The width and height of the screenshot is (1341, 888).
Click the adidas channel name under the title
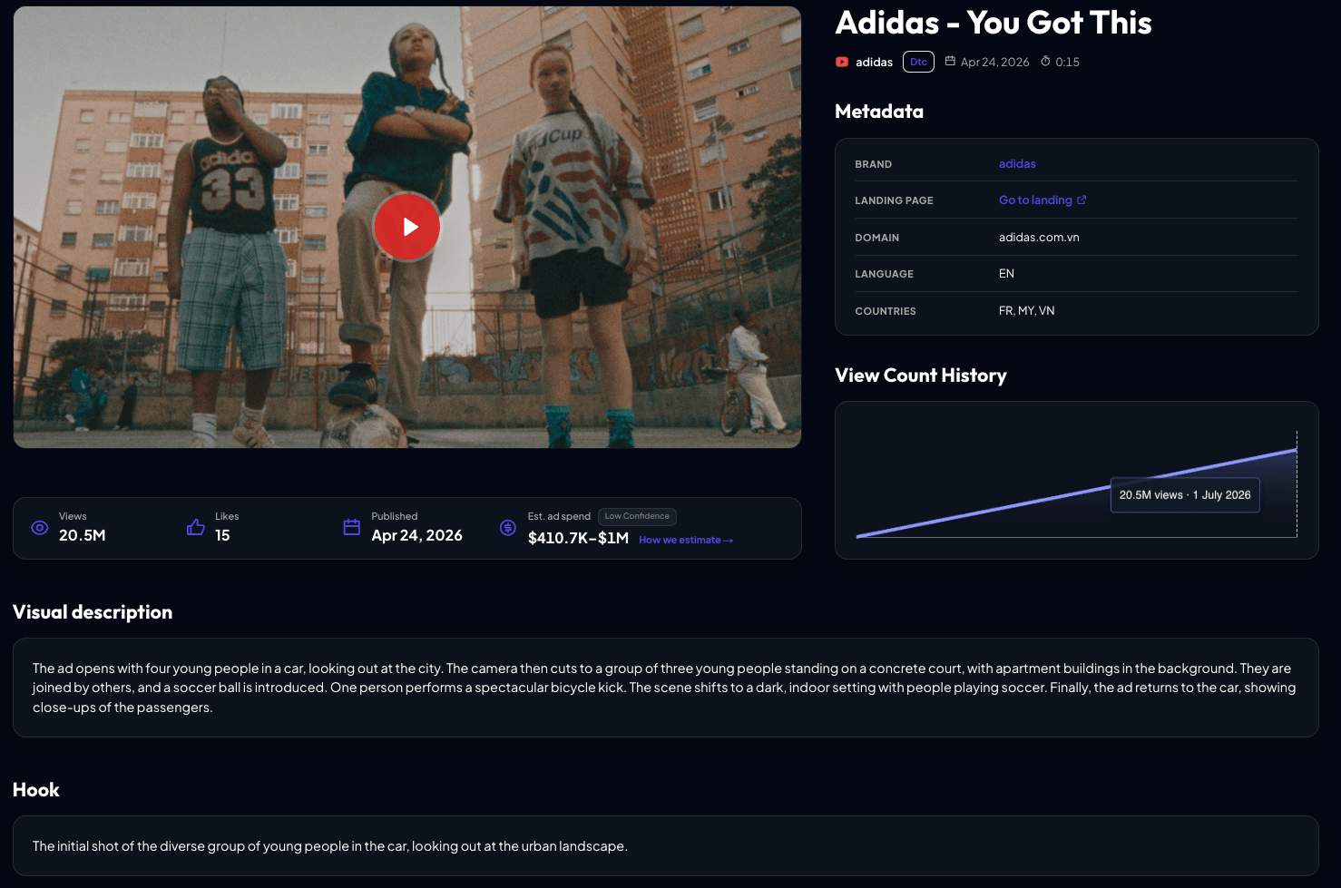tap(874, 62)
